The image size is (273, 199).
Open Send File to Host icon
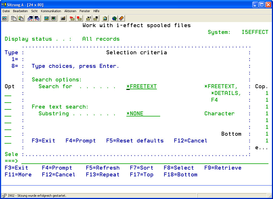point(30,18)
